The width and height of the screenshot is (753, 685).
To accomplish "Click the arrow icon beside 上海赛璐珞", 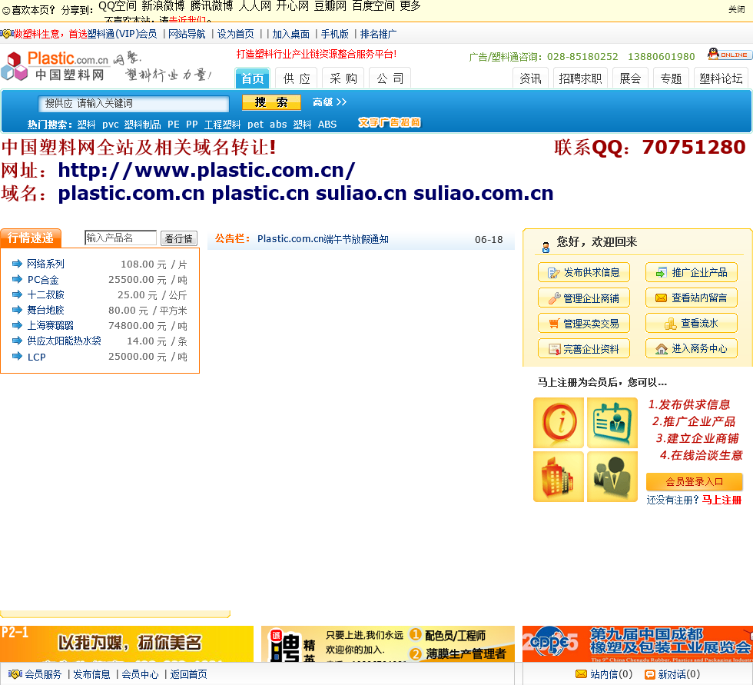I will (x=17, y=325).
